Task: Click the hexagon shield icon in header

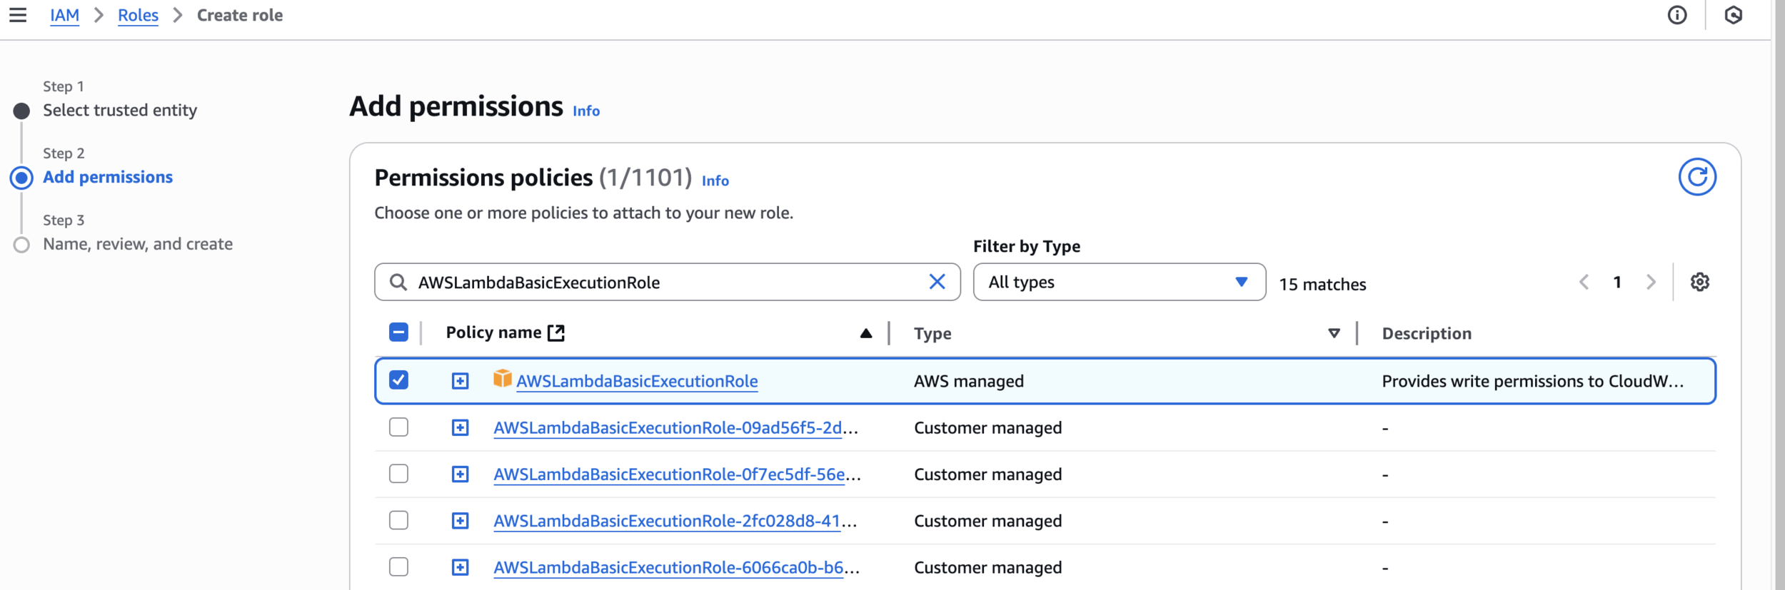Action: (x=1734, y=15)
